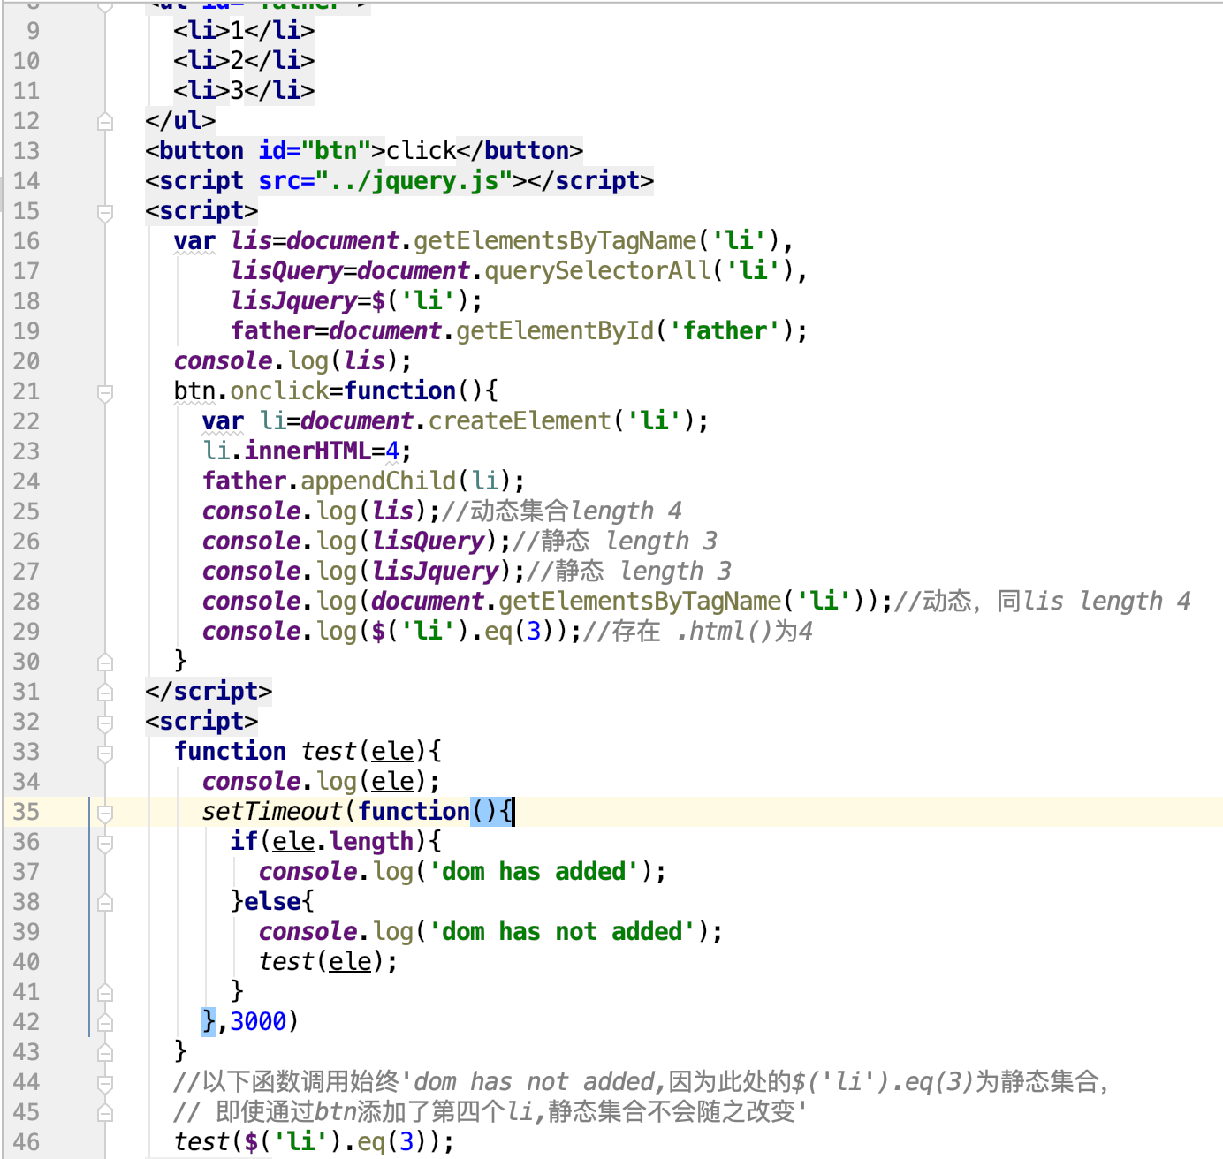This screenshot has height=1159, width=1223.
Task: Collapse the setTimeout callback fold at line 35
Action: pyautogui.click(x=105, y=813)
